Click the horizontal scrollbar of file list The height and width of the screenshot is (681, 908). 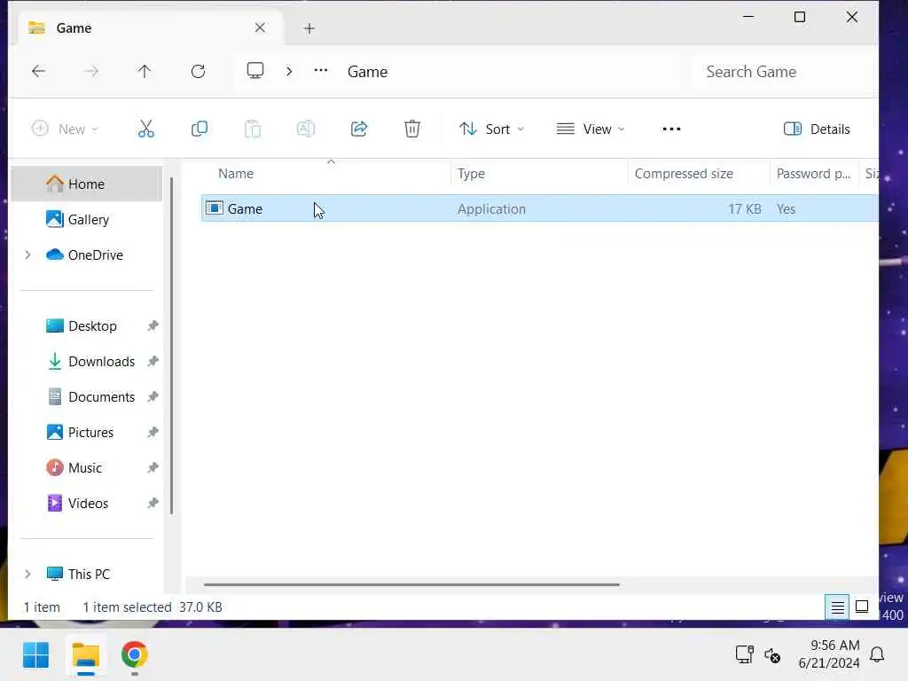tap(411, 585)
